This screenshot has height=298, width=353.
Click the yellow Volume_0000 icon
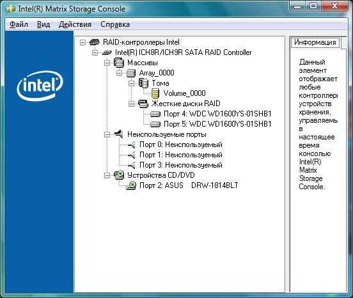155,93
